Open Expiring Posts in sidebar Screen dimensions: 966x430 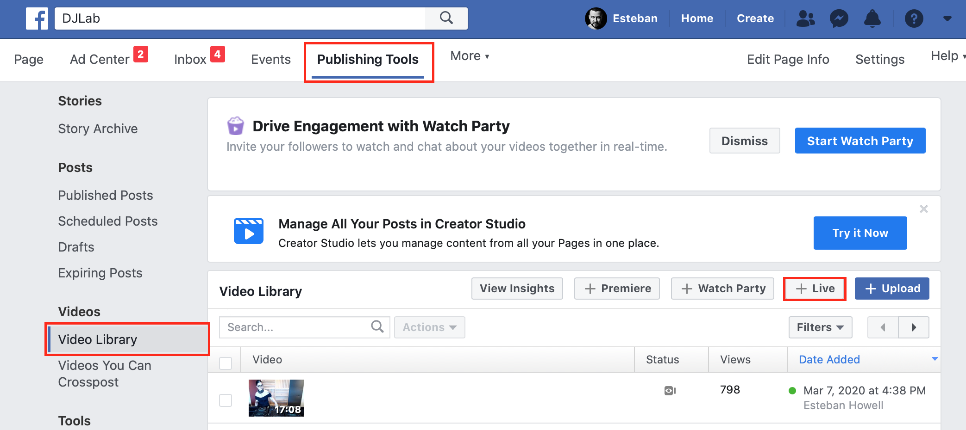tap(100, 273)
